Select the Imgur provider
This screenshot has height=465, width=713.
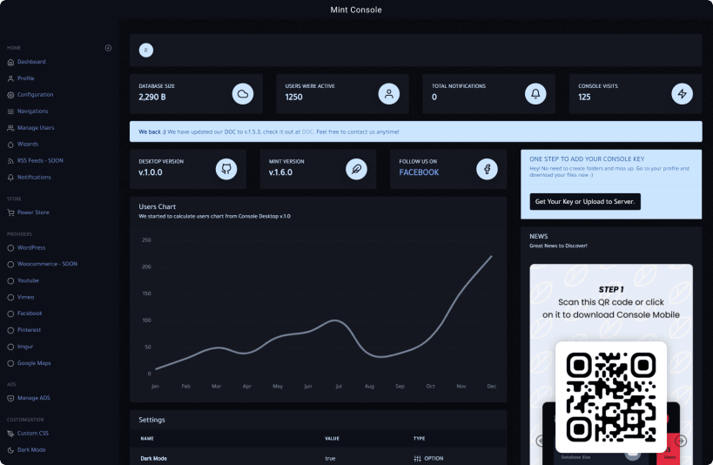tap(25, 347)
